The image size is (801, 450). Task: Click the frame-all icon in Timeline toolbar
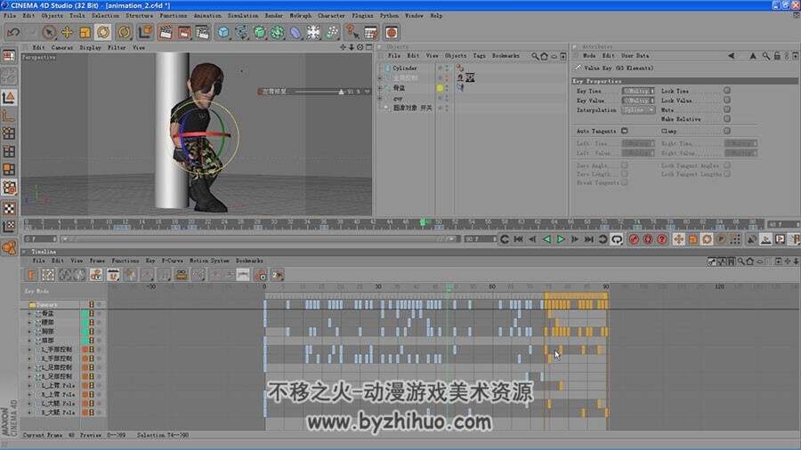(x=48, y=275)
